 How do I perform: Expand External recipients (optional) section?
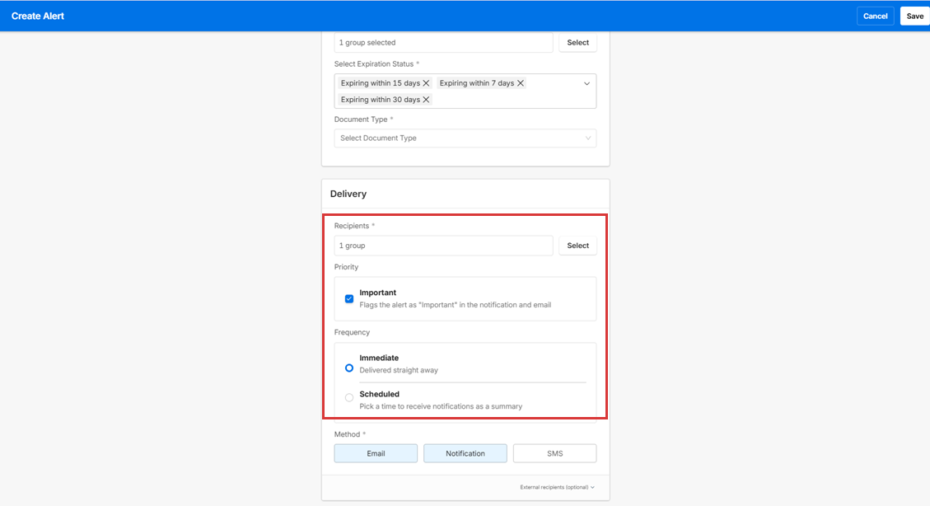coord(557,487)
